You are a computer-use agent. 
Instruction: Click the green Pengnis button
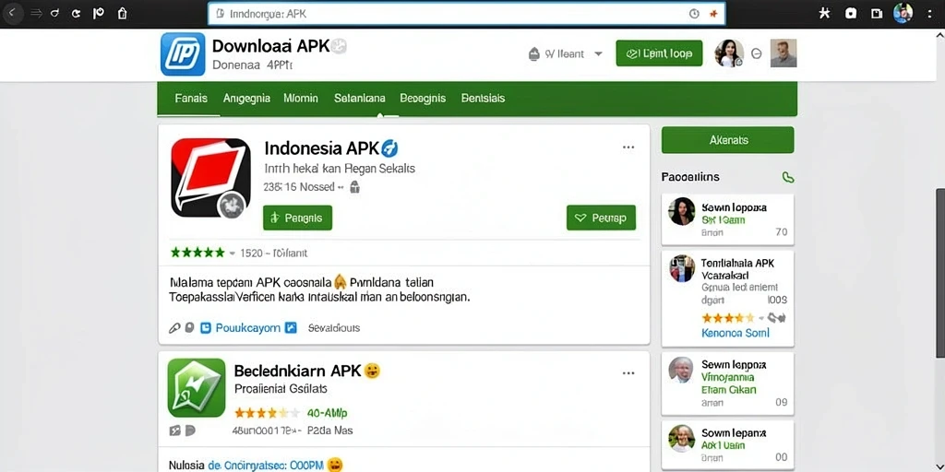[x=298, y=218]
